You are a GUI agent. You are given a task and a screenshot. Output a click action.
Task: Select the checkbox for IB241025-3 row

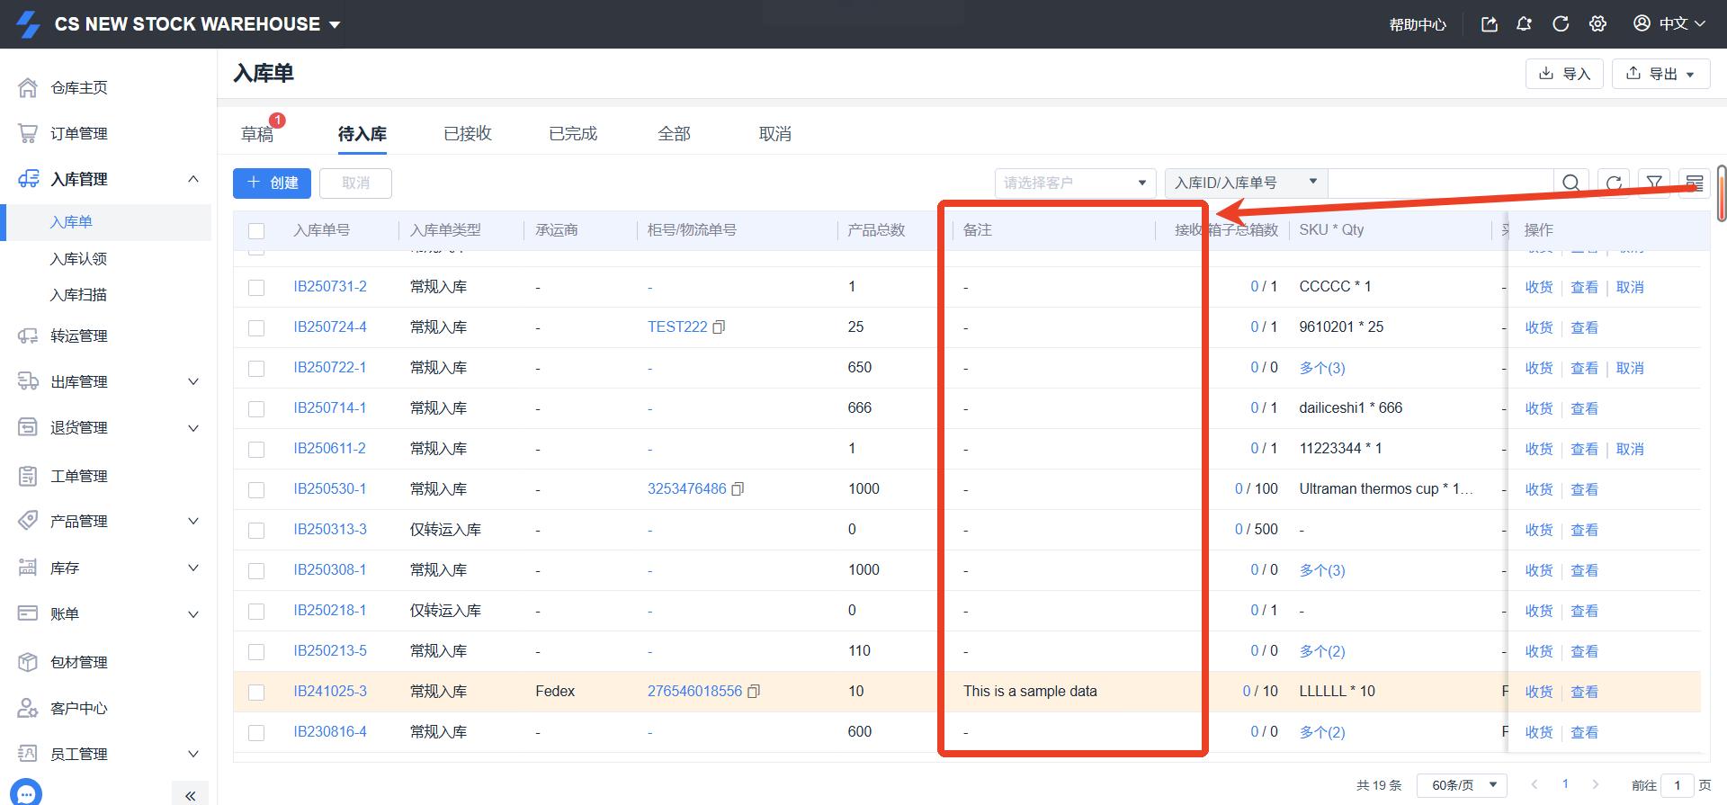pos(256,693)
